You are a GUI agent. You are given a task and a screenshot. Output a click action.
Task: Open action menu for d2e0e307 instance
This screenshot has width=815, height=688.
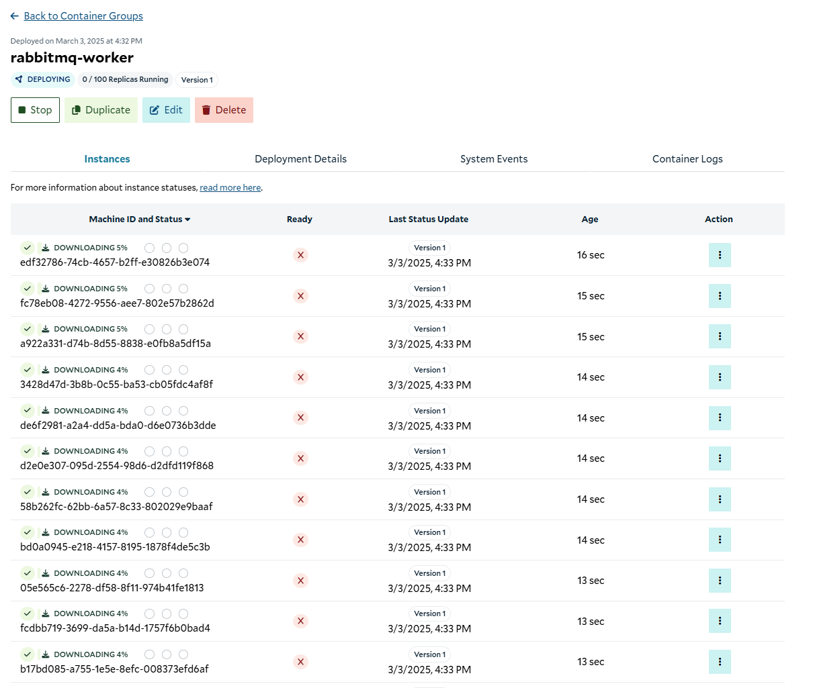point(720,458)
